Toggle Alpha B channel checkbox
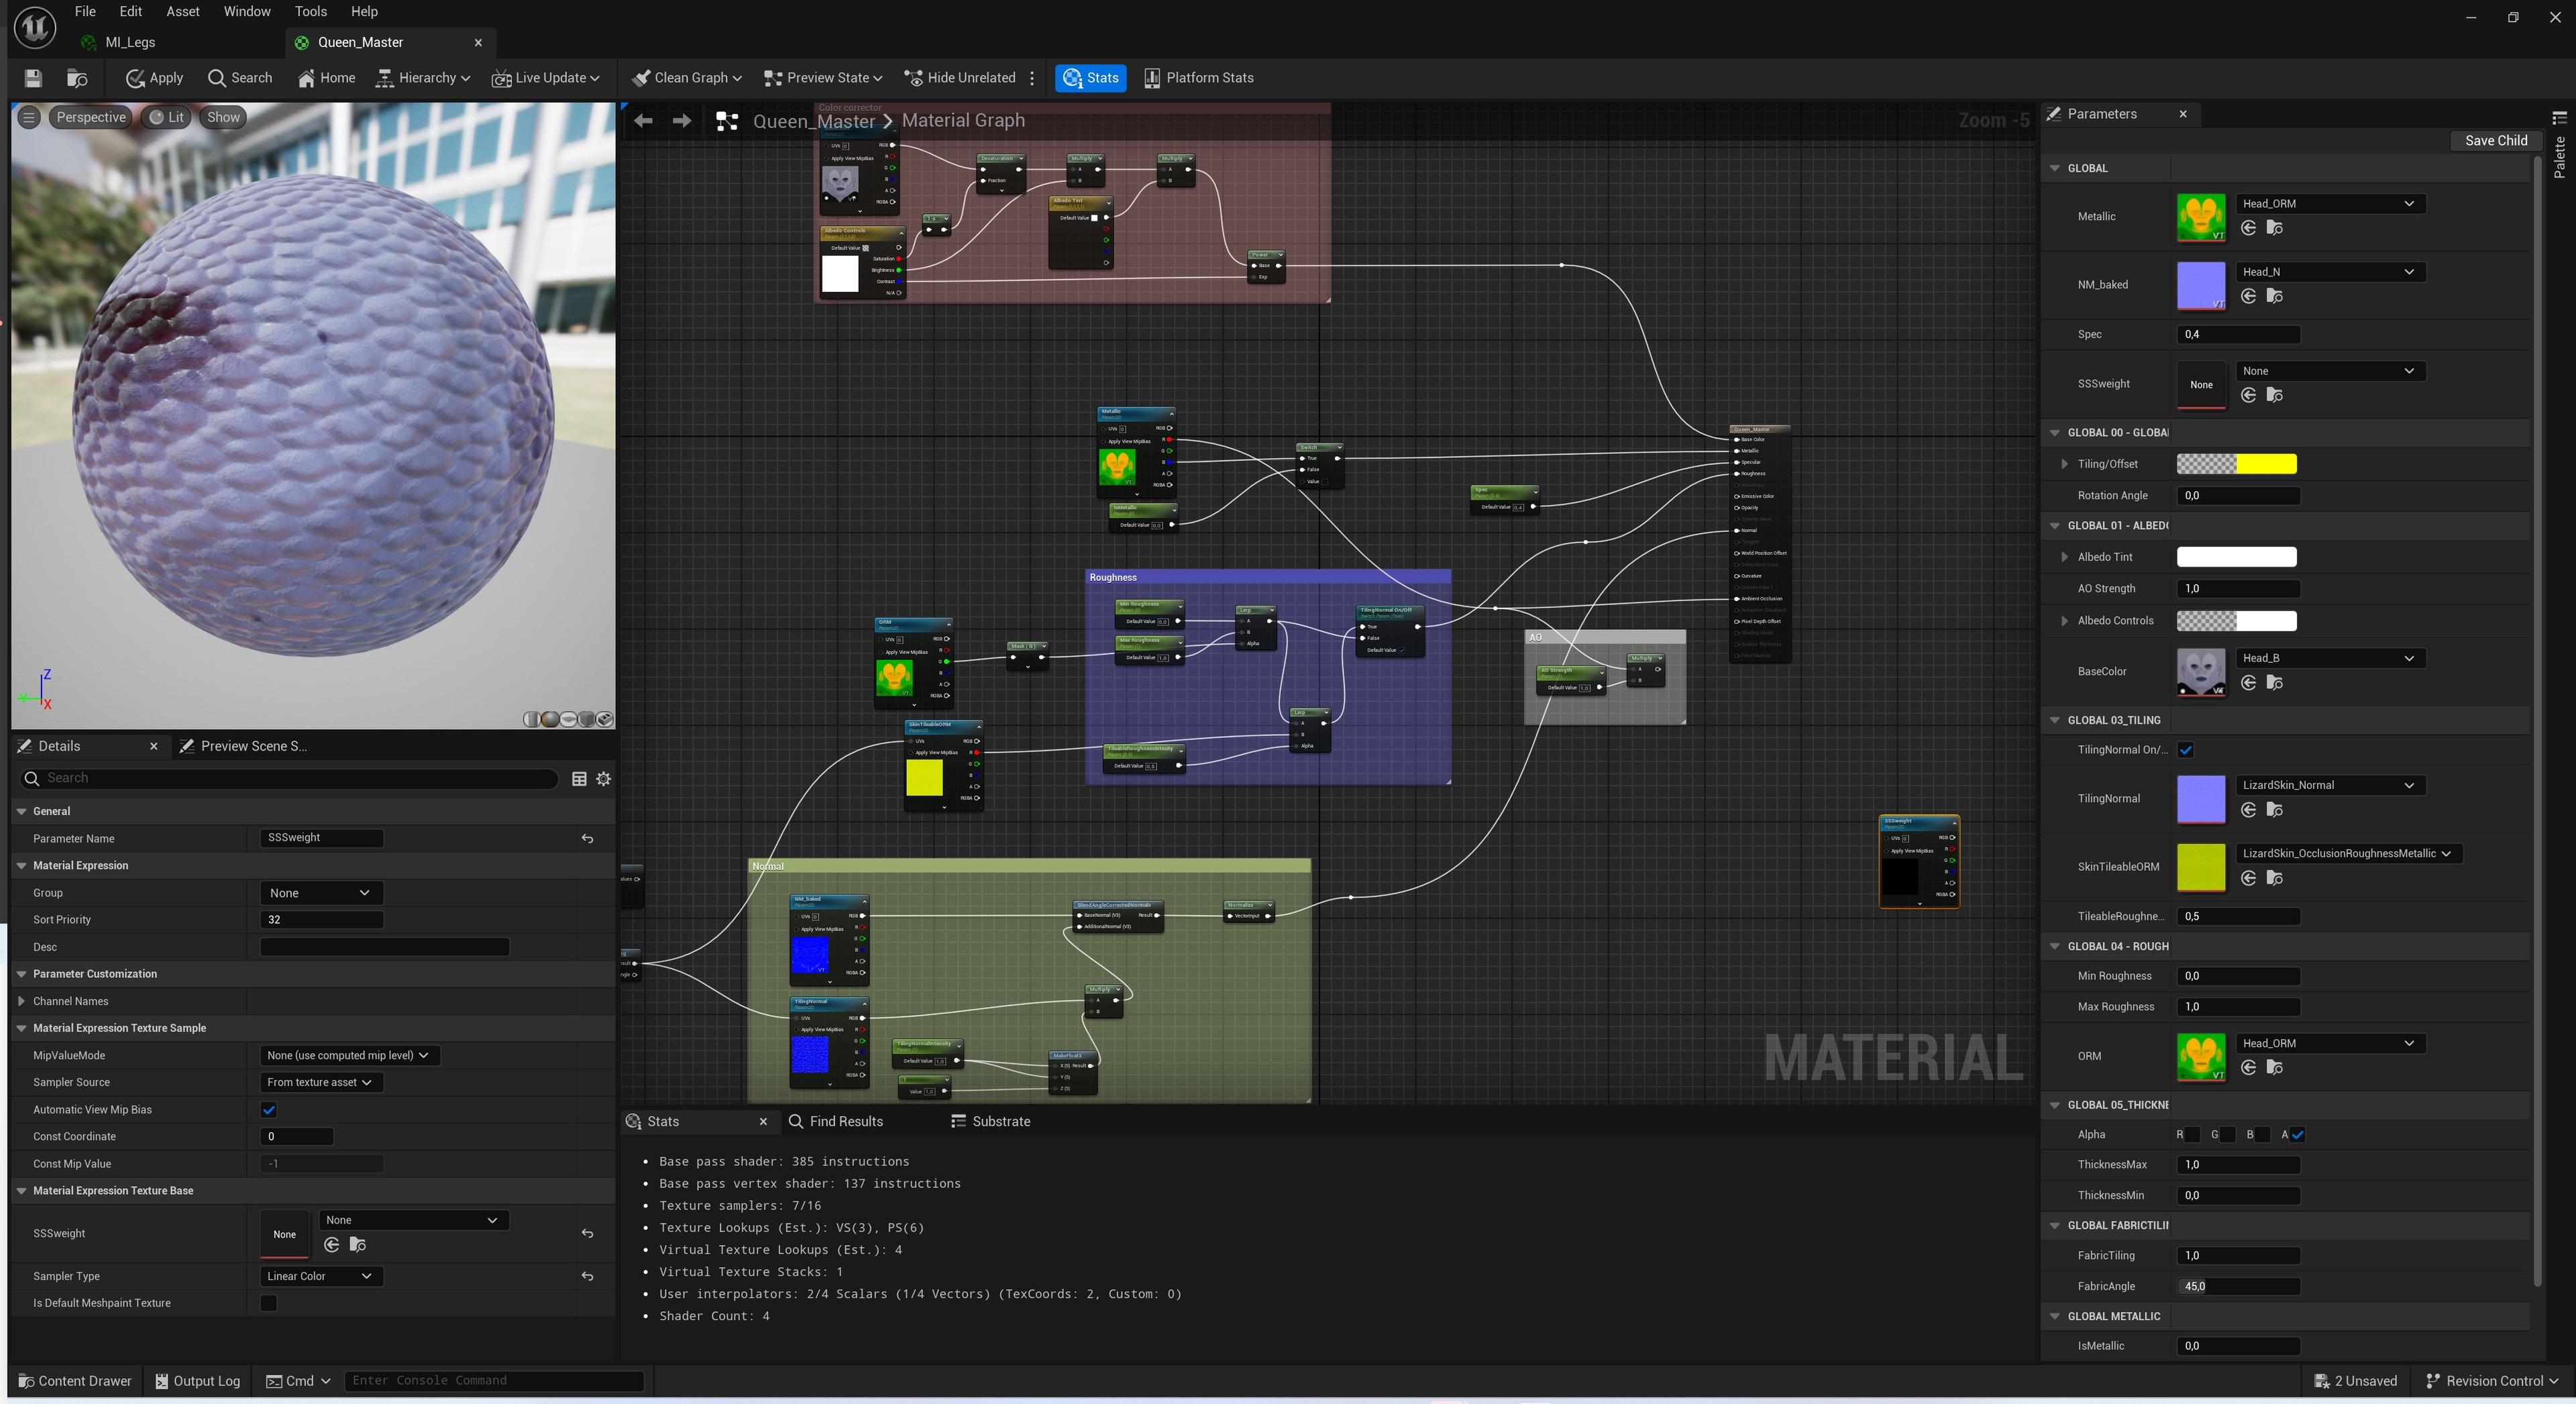This screenshot has width=2576, height=1404. tap(2263, 1135)
